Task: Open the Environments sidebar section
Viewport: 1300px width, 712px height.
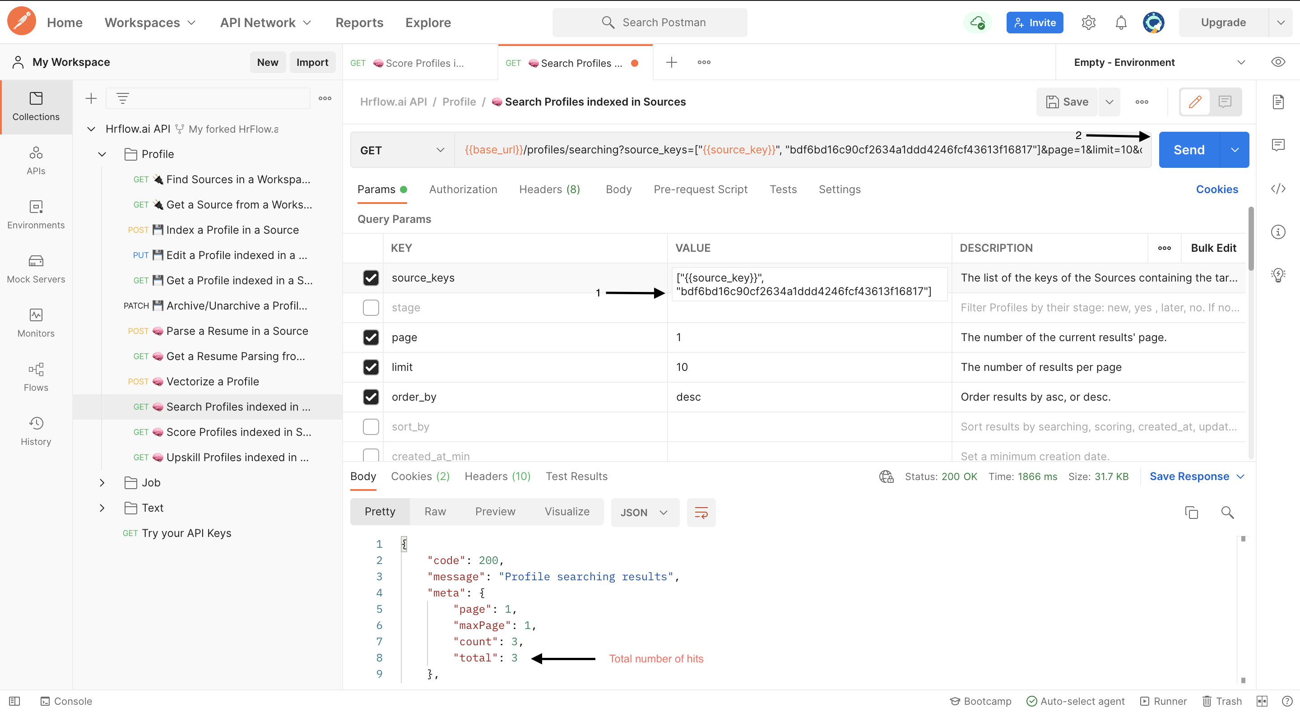Action: [x=36, y=214]
